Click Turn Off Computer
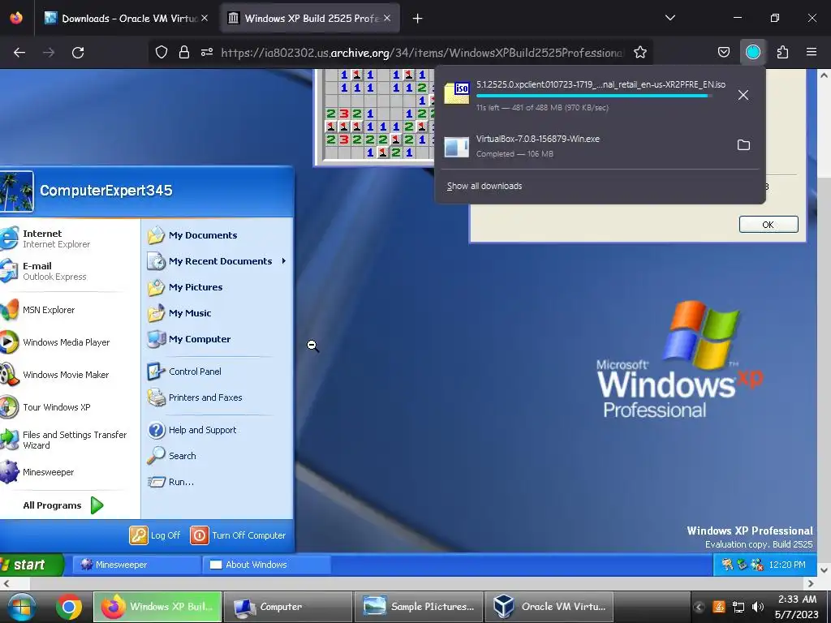 coord(238,535)
